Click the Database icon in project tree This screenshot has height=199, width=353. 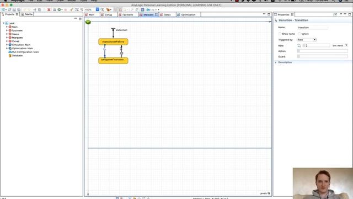coord(10,55)
